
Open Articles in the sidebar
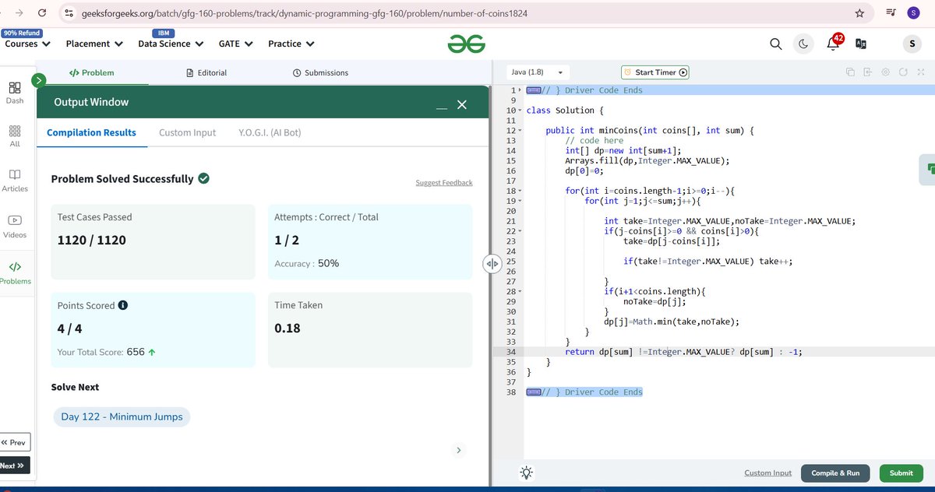(15, 180)
